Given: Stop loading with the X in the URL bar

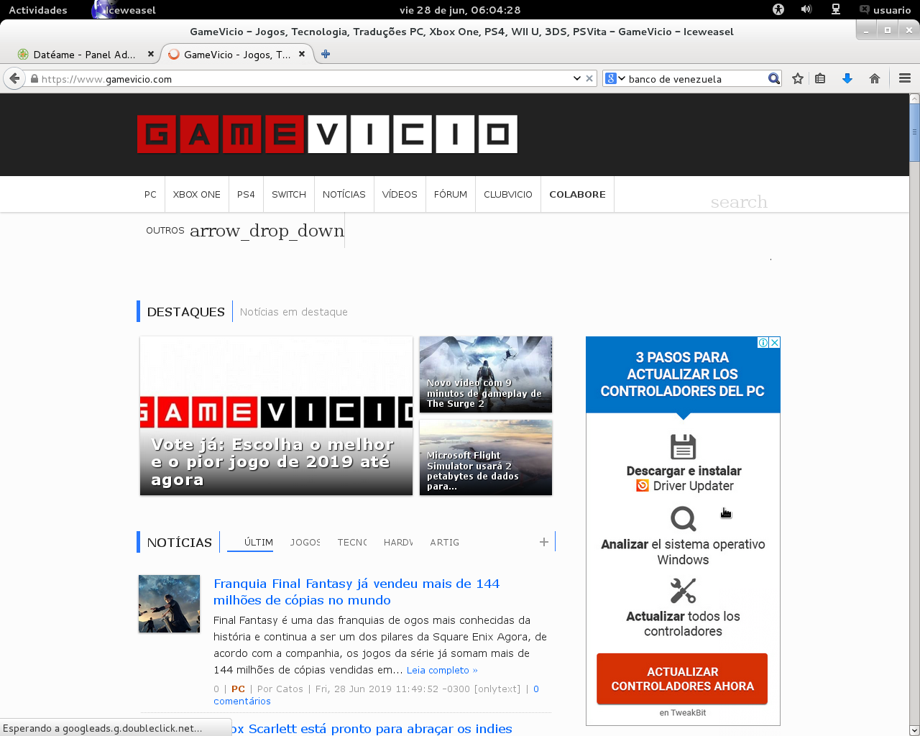Looking at the screenshot, I should 589,78.
